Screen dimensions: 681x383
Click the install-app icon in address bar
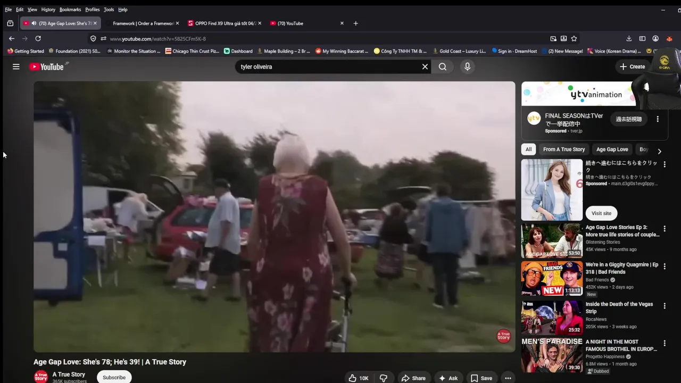pos(563,38)
